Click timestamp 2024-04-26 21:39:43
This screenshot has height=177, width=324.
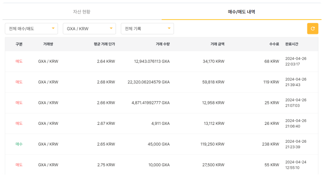pos(296,82)
